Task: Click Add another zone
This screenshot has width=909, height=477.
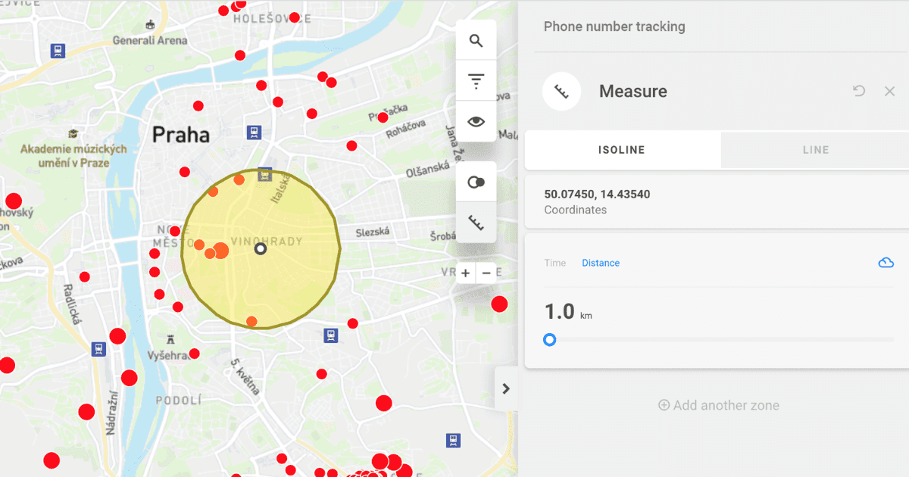Action: click(718, 405)
